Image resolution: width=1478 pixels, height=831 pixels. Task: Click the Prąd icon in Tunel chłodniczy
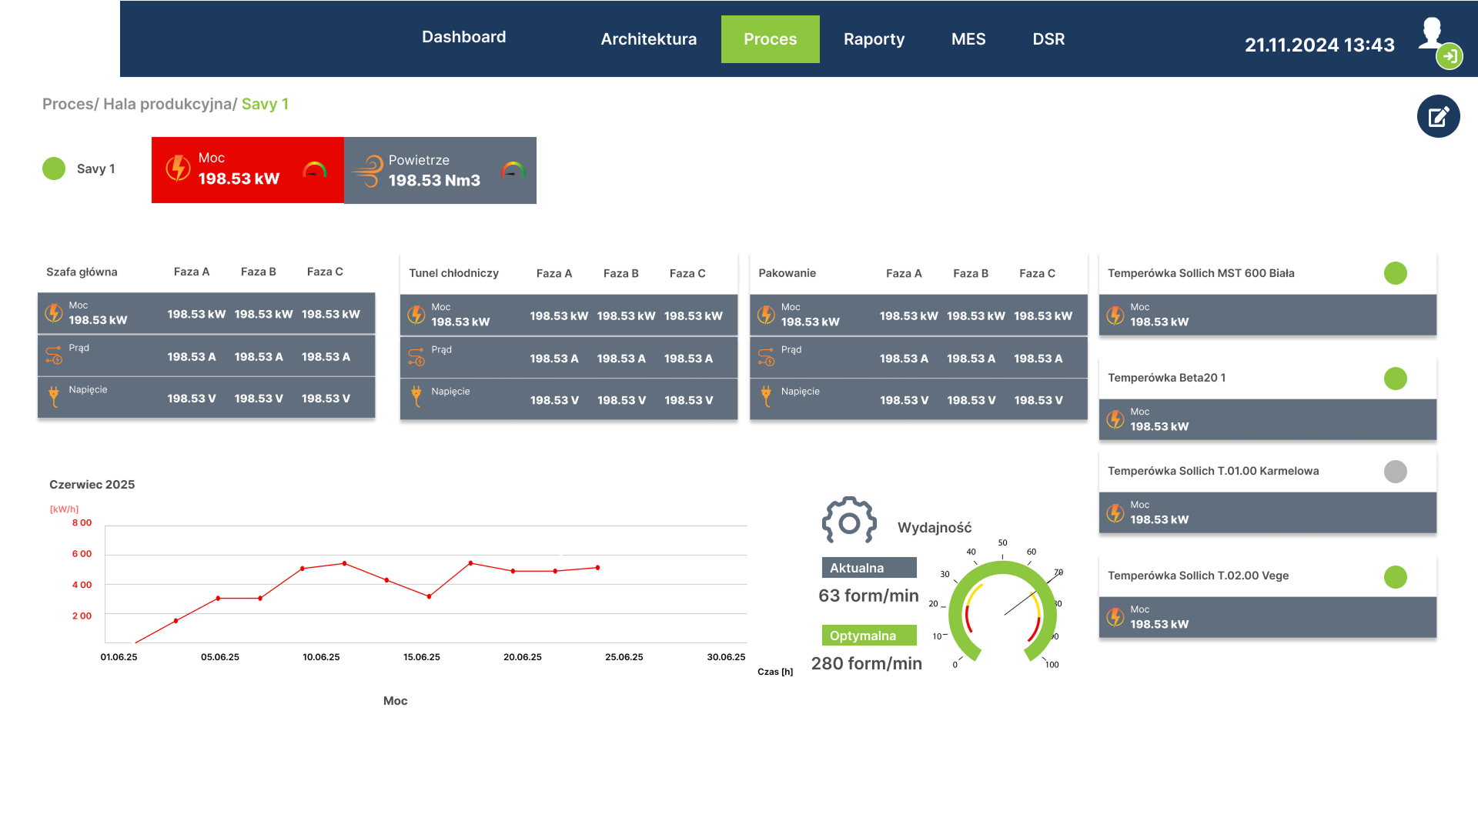pyautogui.click(x=416, y=357)
